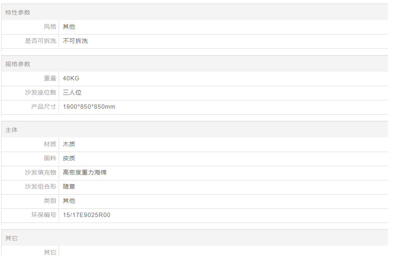
Task: Click the 主体 section header
Action: tap(11, 130)
